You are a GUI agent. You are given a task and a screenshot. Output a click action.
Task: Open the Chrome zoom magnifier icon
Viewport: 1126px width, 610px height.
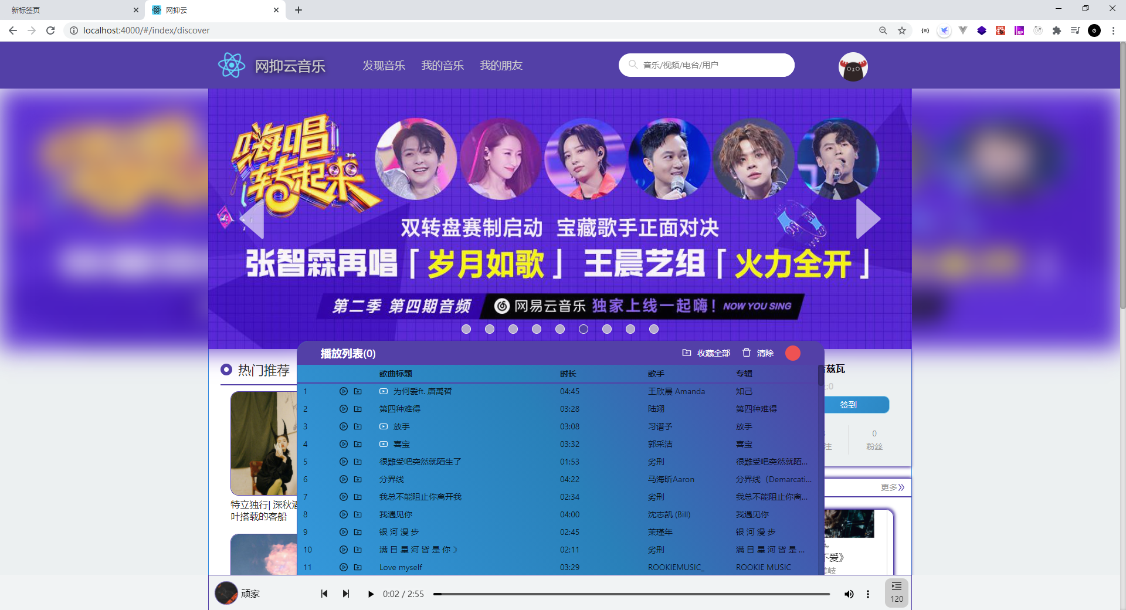pyautogui.click(x=883, y=30)
